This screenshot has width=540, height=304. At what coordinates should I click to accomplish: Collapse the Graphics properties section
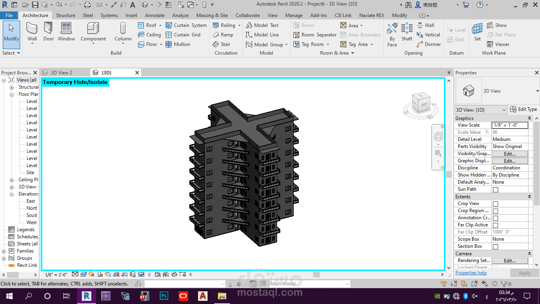(x=530, y=118)
